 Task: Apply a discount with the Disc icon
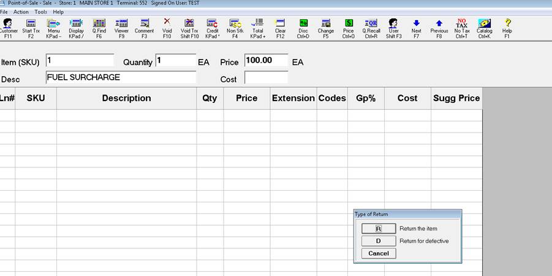(x=303, y=28)
